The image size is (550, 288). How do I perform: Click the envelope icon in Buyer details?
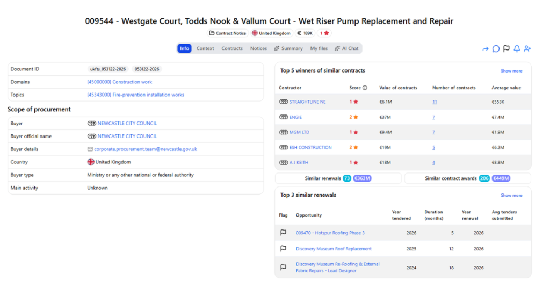pyautogui.click(x=90, y=149)
